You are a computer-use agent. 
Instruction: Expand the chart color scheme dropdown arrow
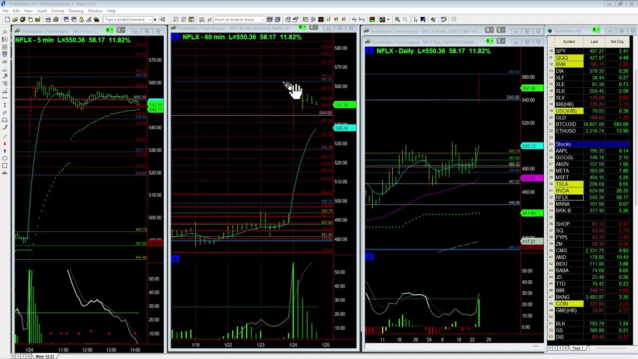pos(388,19)
